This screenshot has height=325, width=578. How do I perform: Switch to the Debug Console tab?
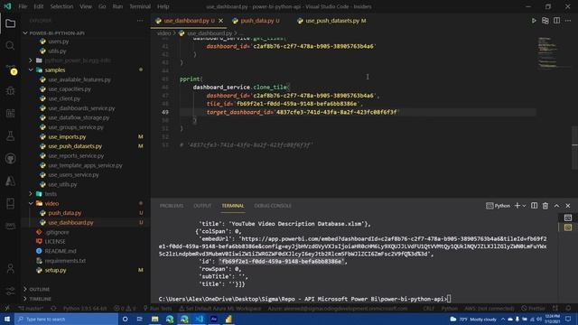coord(273,206)
